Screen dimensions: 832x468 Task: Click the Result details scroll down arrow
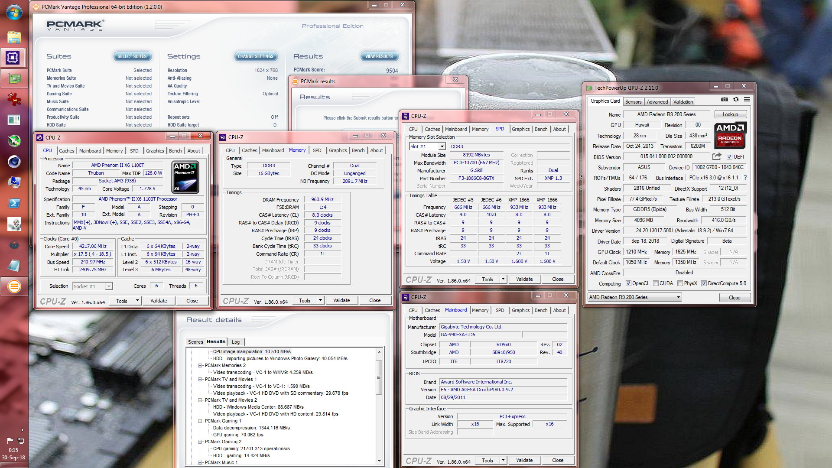379,461
